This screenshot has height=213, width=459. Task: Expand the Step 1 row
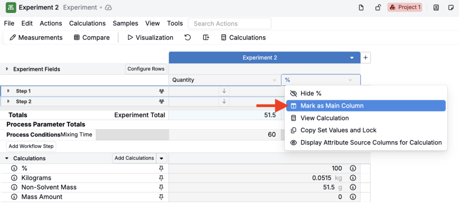tap(8, 91)
